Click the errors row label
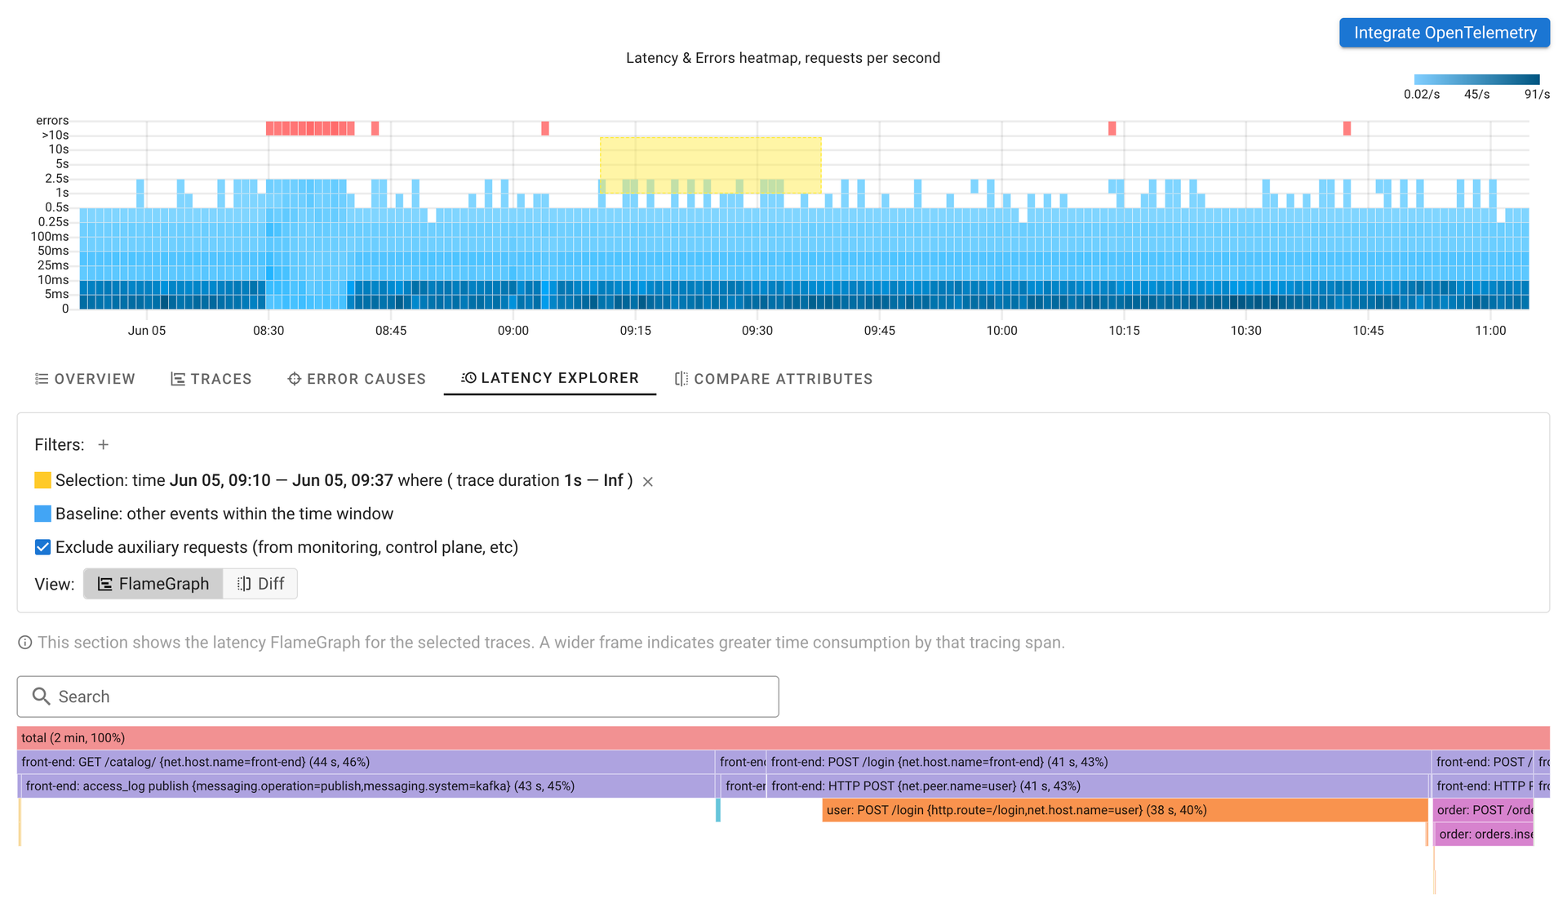1567x908 pixels. tap(52, 121)
